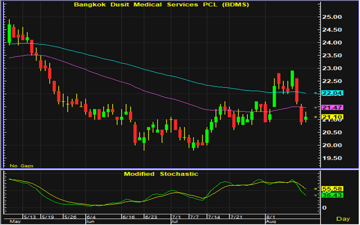
Task: Click the Aug month label
Action: (x=271, y=222)
